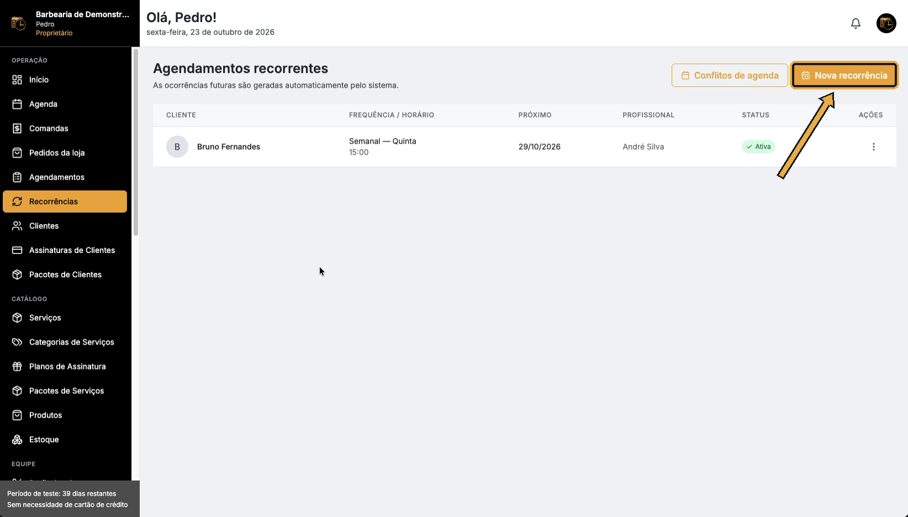This screenshot has width=908, height=517.
Task: Click the Proprietário role label
Action: tap(54, 33)
